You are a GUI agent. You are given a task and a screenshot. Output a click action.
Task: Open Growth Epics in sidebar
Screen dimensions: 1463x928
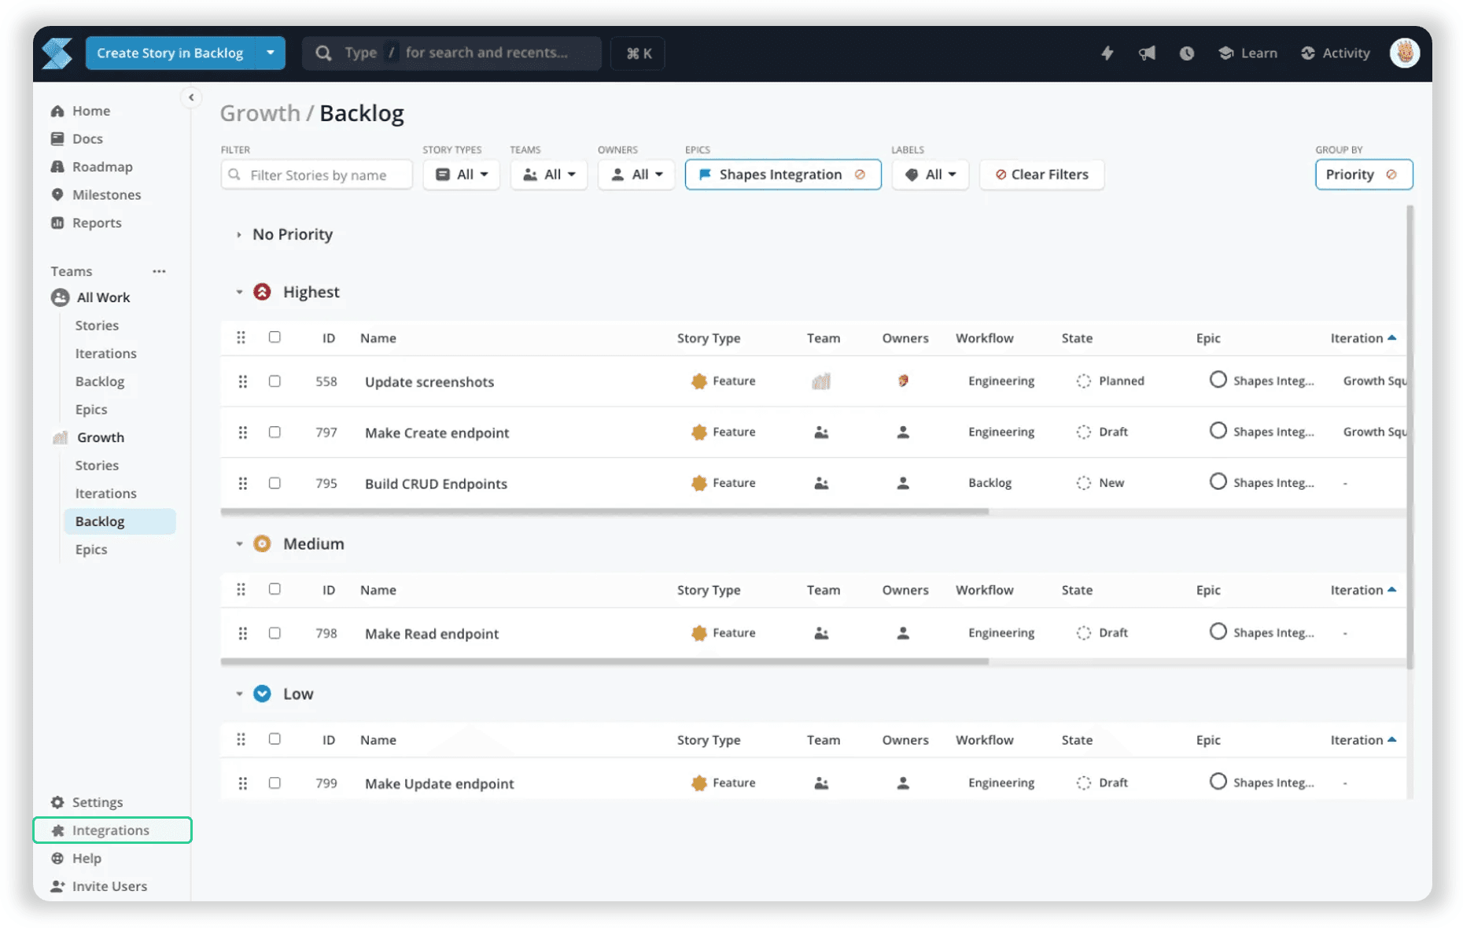(91, 550)
